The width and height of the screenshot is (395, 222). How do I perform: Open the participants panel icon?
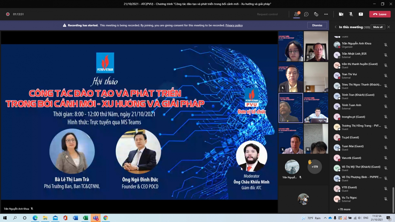[x=297, y=14]
